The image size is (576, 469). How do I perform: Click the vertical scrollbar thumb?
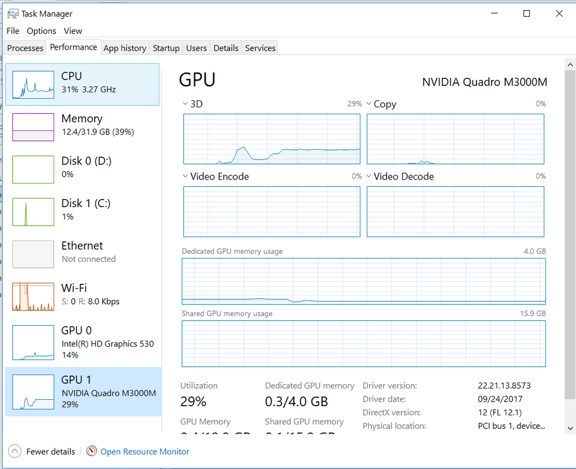click(570, 234)
